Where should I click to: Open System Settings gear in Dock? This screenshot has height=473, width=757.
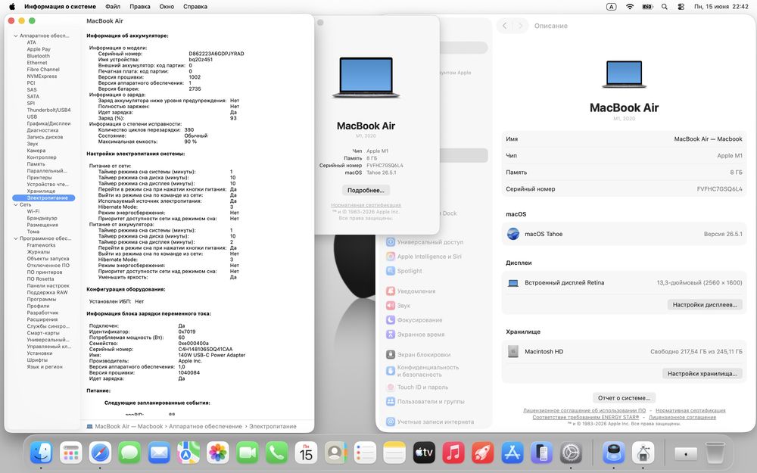(x=571, y=453)
